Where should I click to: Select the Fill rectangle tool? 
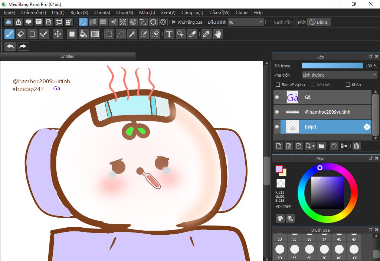click(x=72, y=34)
